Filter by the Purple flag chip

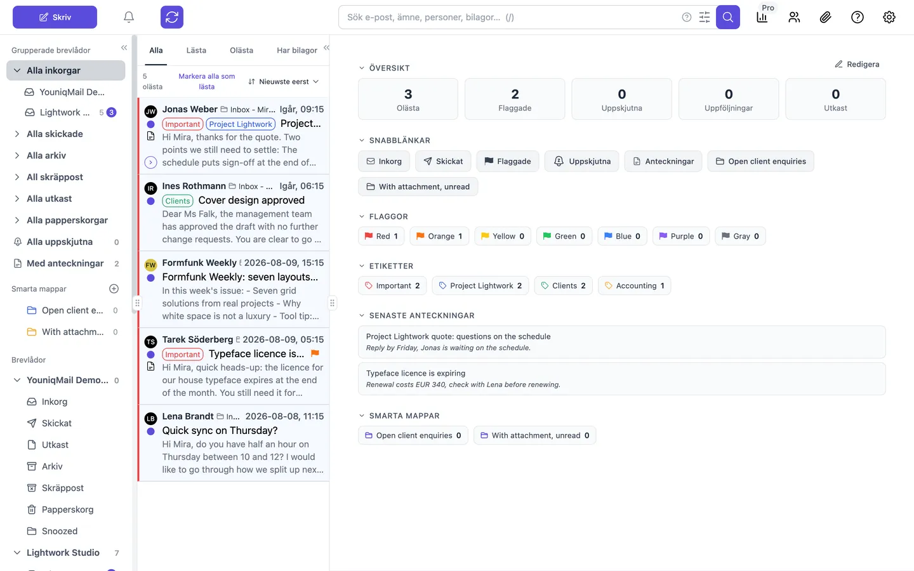[681, 236]
